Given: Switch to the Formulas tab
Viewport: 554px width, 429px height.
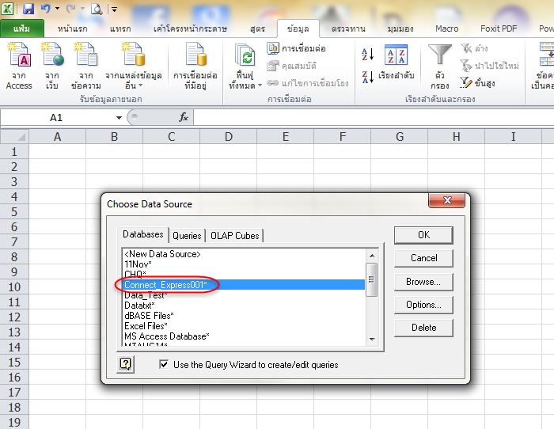Looking at the screenshot, I should click(257, 28).
